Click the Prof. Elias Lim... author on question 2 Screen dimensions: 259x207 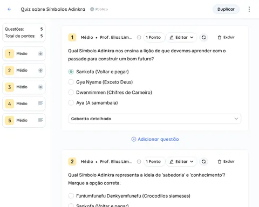116,162
